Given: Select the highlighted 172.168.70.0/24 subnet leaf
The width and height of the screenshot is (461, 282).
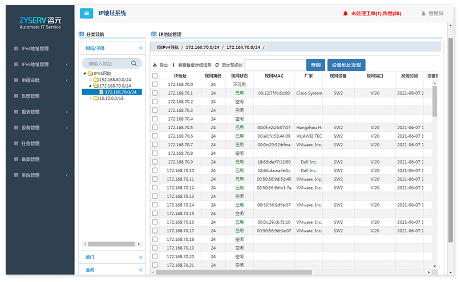Looking at the screenshot, I should pyautogui.click(x=120, y=92).
